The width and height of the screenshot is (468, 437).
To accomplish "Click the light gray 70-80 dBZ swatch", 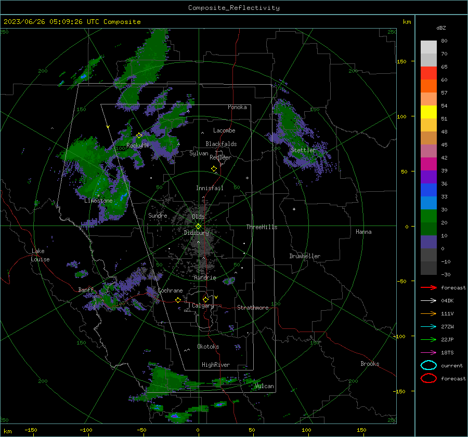I will [x=428, y=47].
